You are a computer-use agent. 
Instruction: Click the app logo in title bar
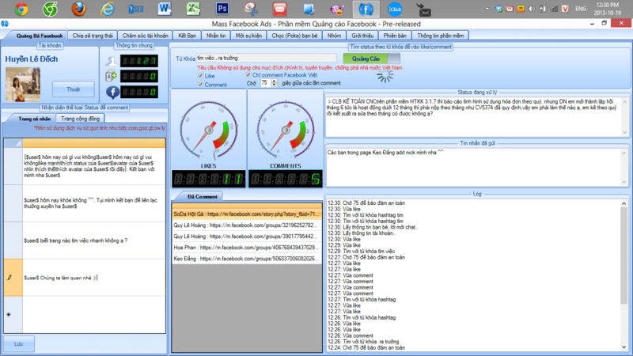[5, 24]
